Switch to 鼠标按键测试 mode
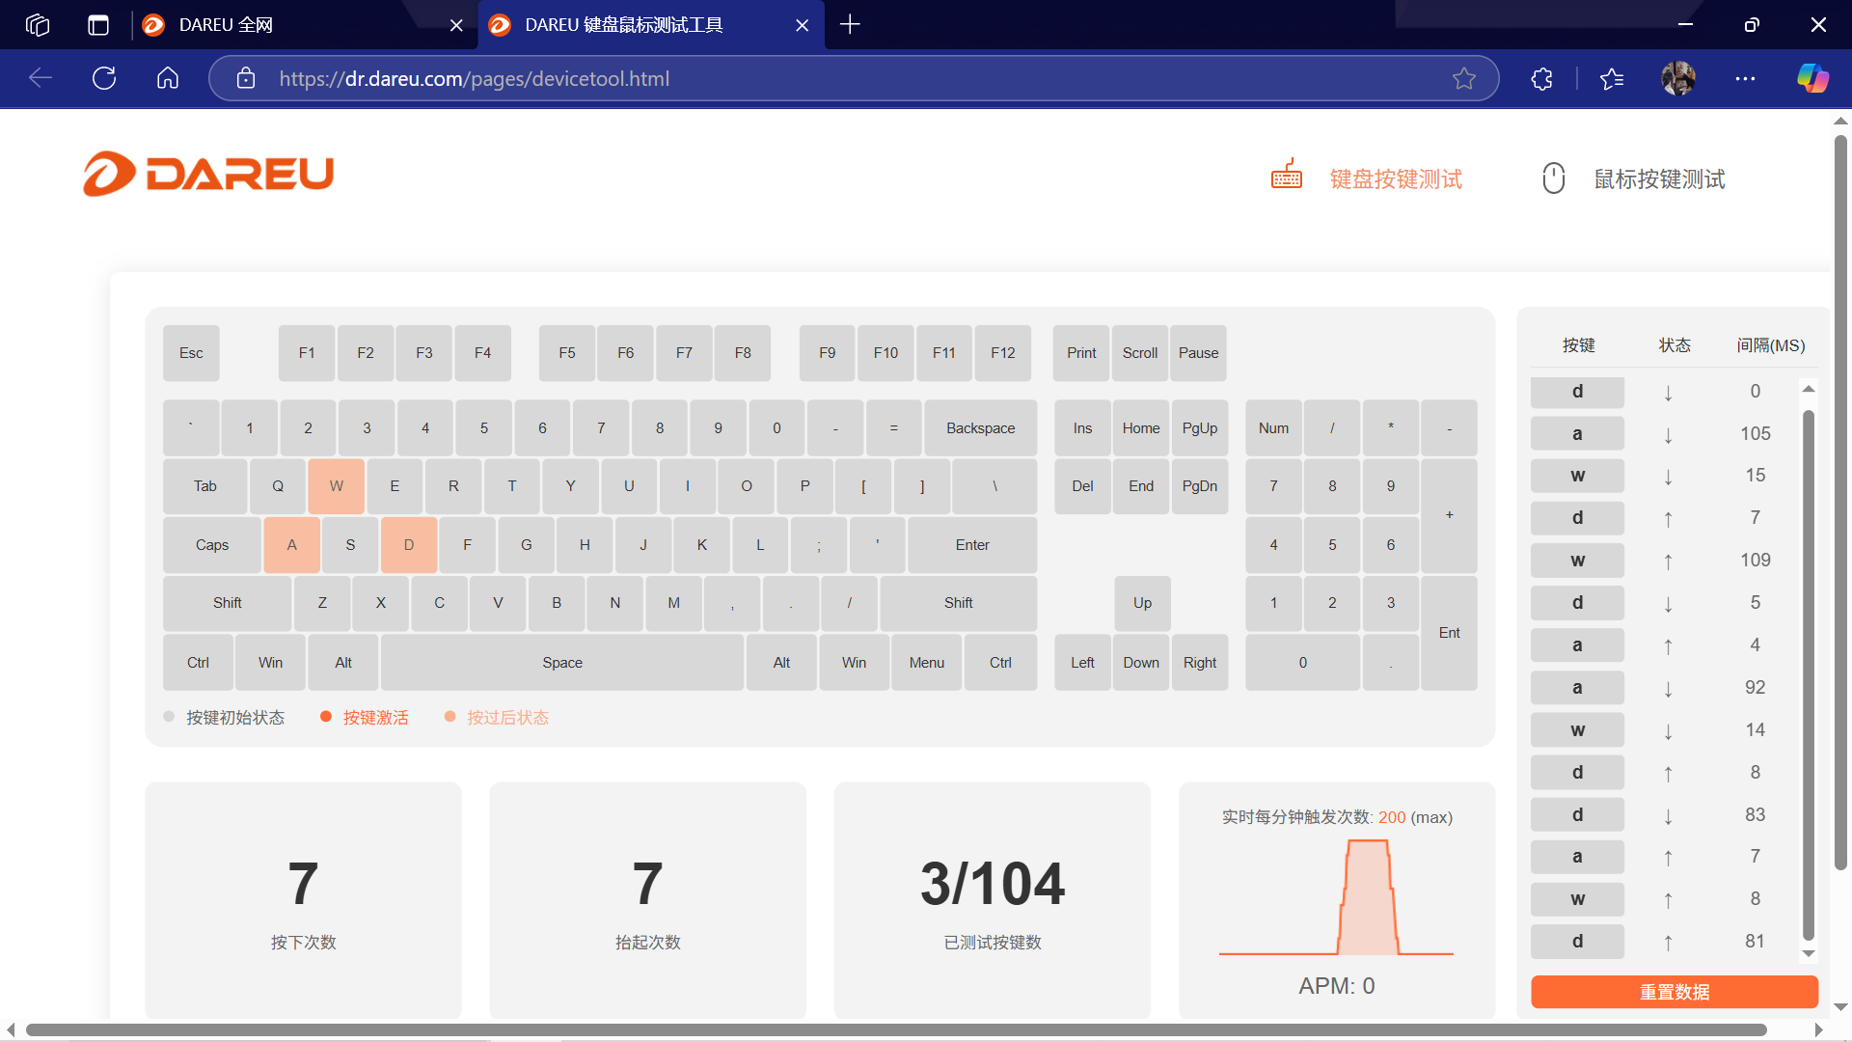 coord(1659,178)
